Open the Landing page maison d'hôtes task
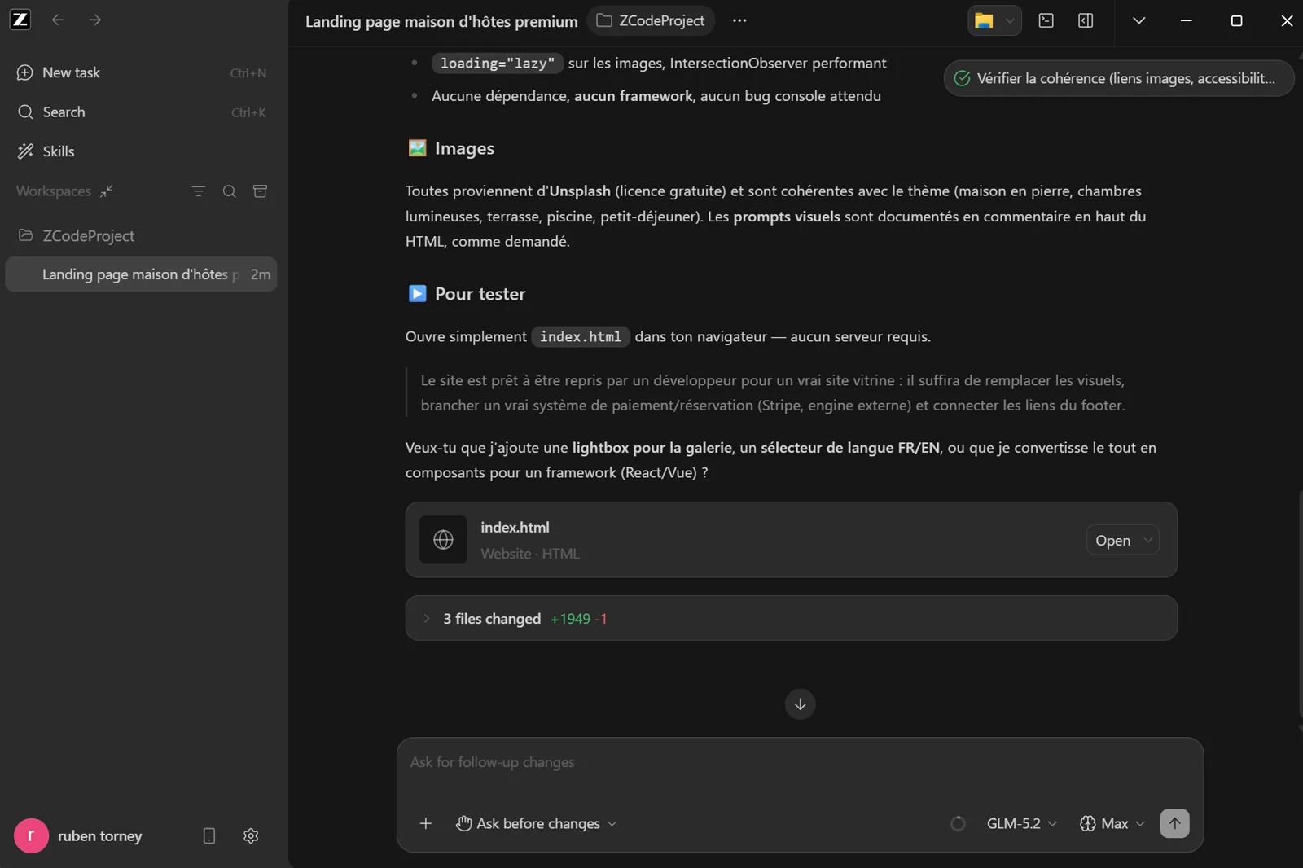1303x868 pixels. [142, 274]
